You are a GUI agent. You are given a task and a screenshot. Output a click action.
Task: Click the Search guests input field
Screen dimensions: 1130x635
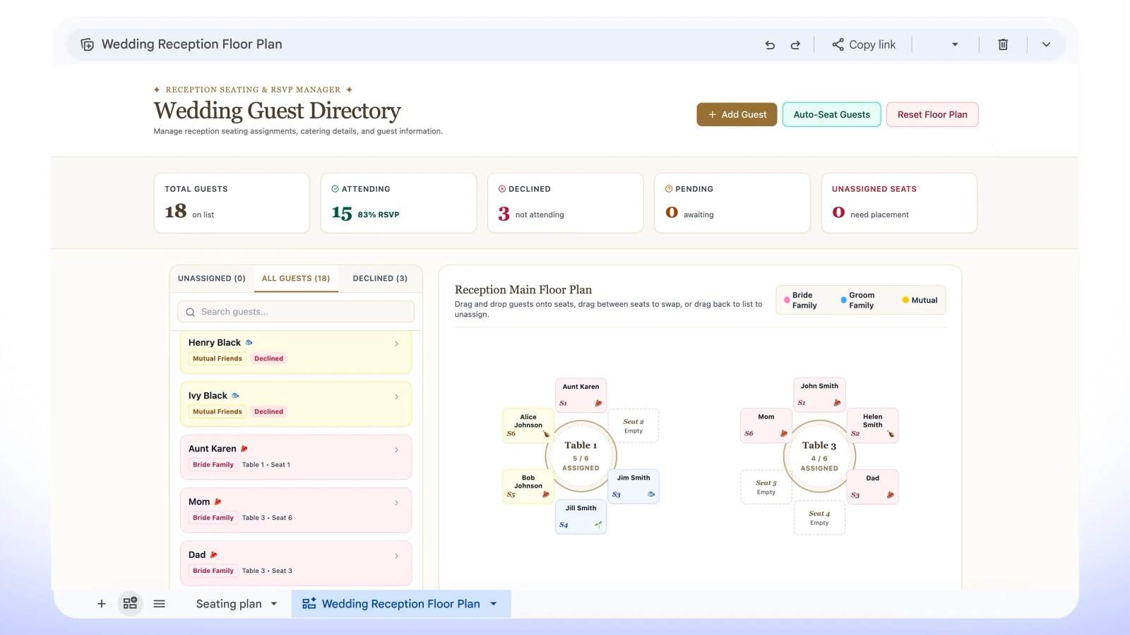point(296,312)
